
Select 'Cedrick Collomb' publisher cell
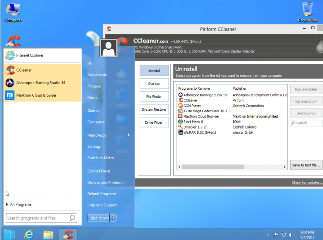245,127
